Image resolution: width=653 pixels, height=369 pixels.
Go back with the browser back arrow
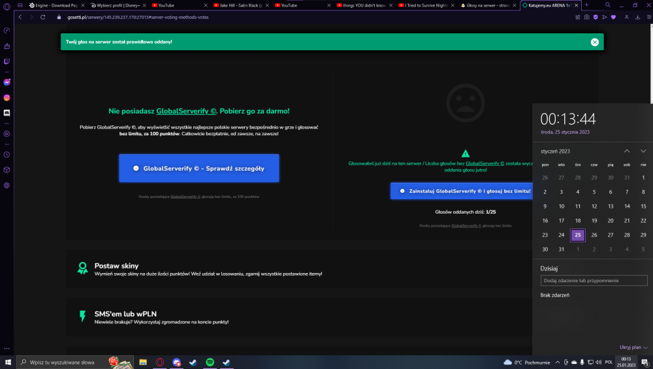(20, 17)
